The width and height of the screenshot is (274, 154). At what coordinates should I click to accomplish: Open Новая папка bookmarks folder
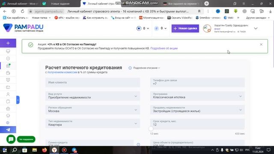pos(41,18)
